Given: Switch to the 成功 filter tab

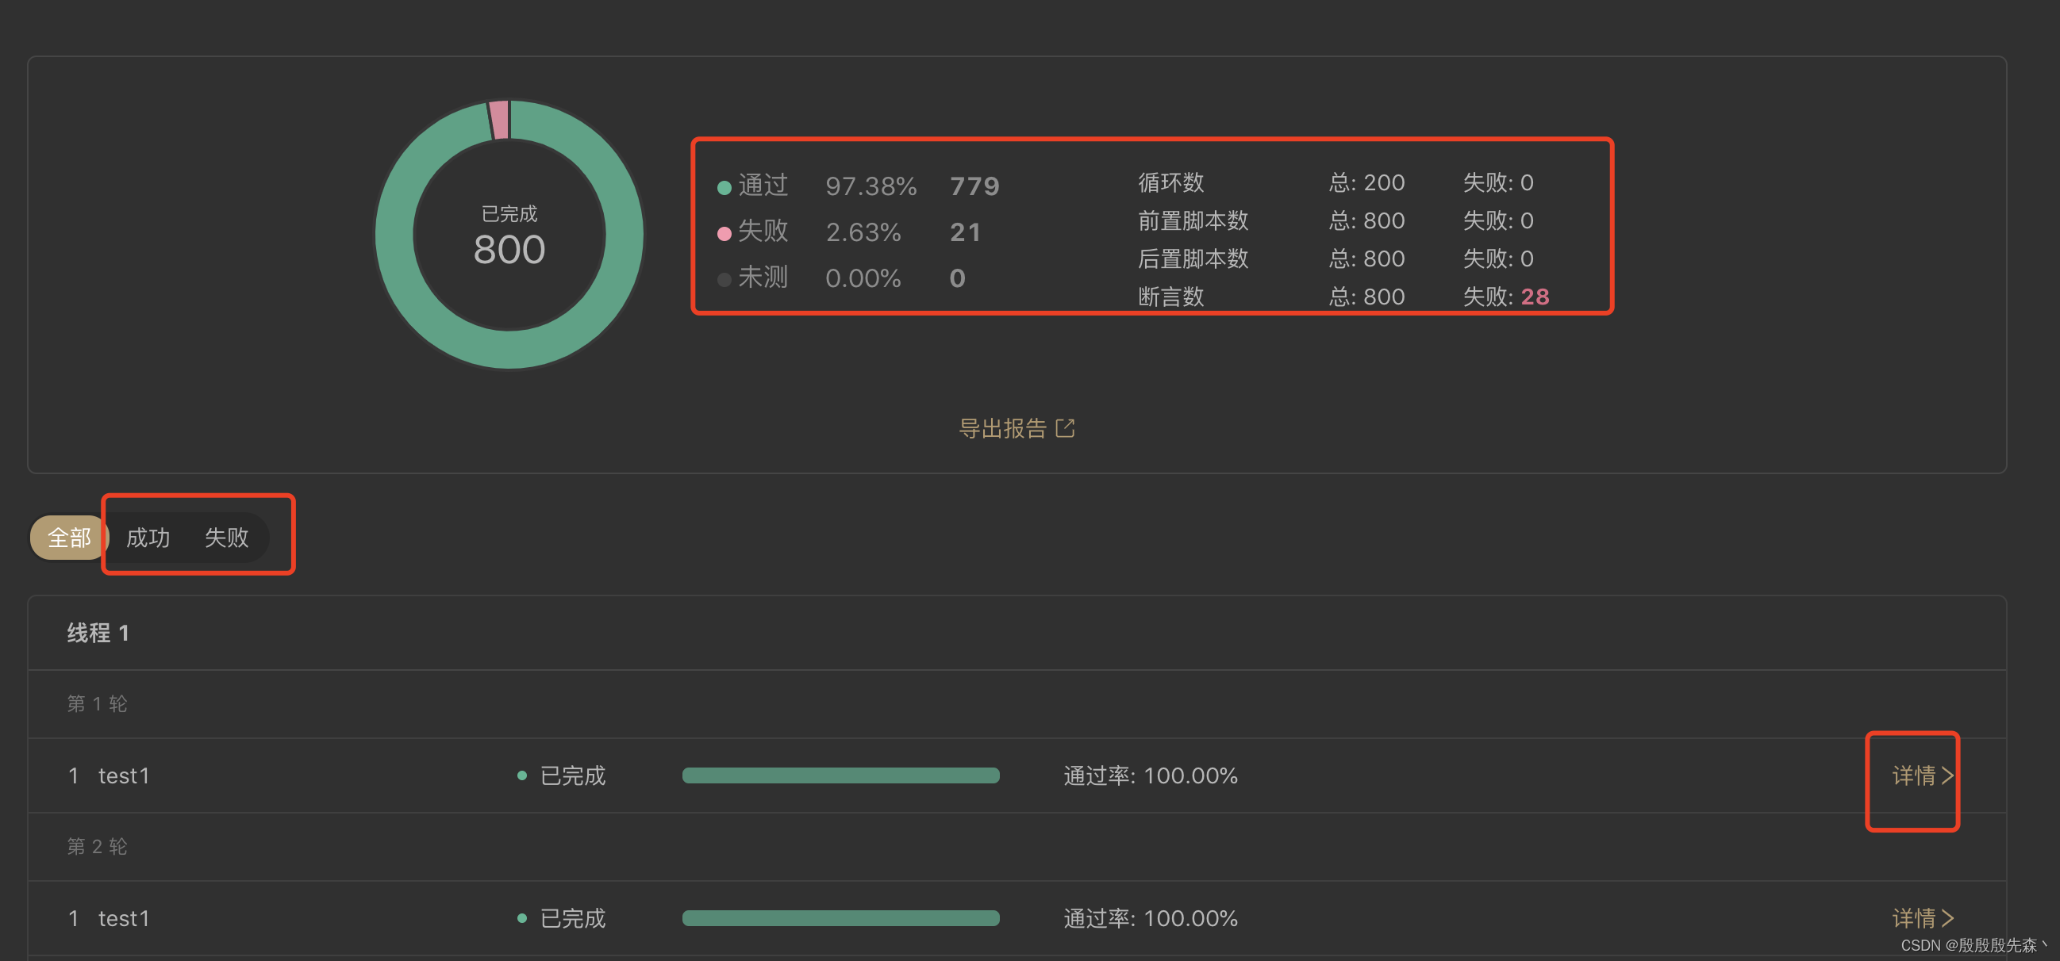Looking at the screenshot, I should click(x=148, y=538).
